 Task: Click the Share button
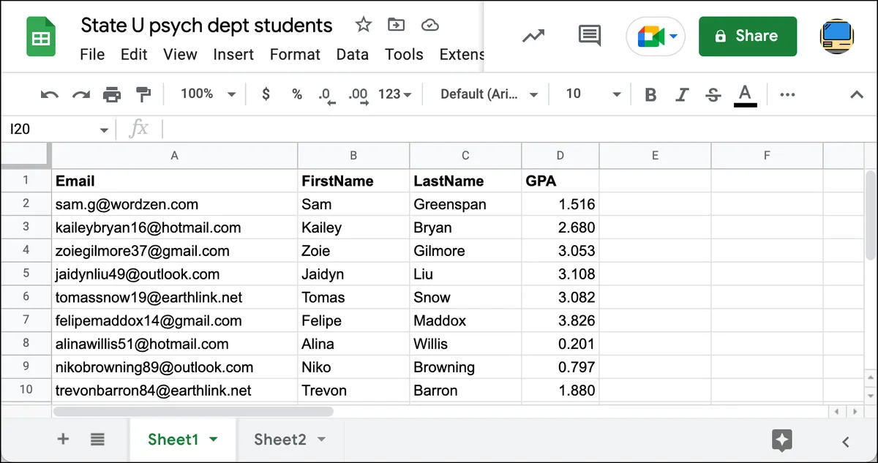[x=748, y=36]
